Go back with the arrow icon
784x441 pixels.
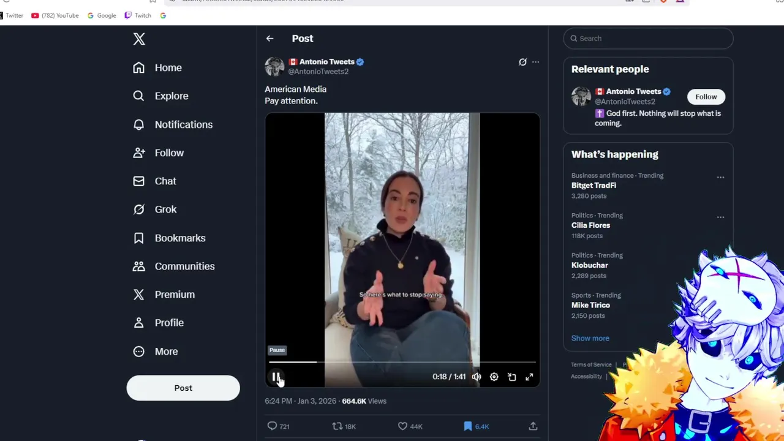click(x=270, y=39)
